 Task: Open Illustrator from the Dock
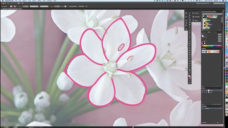click(227, 71)
